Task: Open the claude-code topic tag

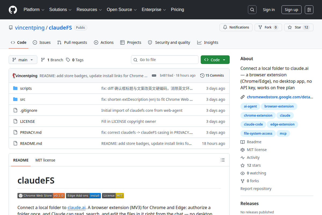Action: (253, 124)
